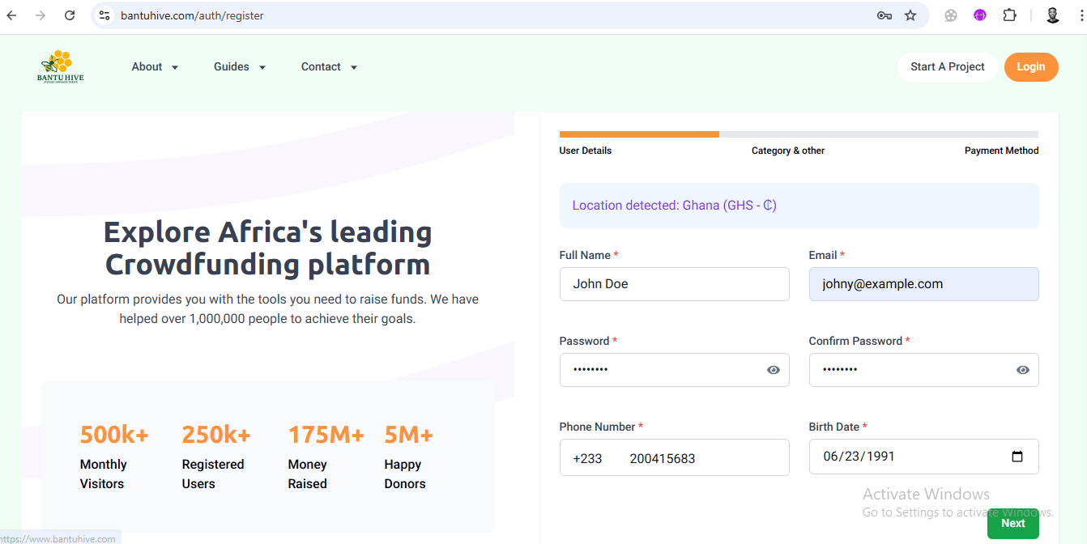
Task: Select the Payment Method step
Action: [1001, 150]
